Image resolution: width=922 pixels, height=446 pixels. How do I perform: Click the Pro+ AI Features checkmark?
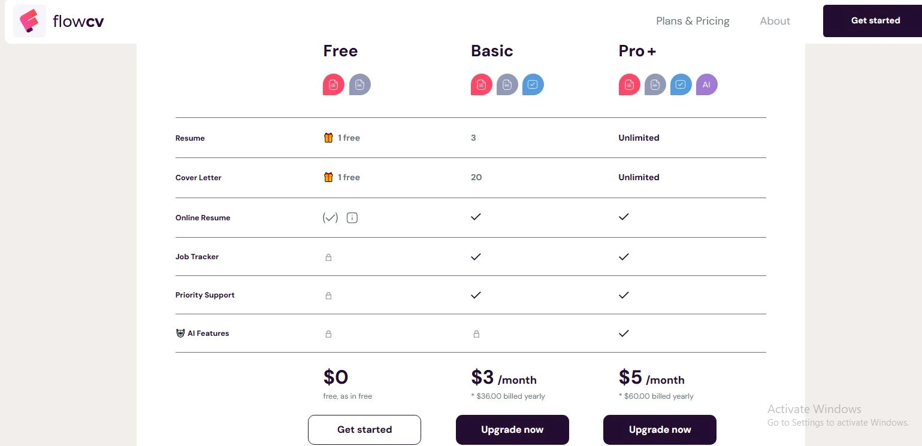click(624, 333)
